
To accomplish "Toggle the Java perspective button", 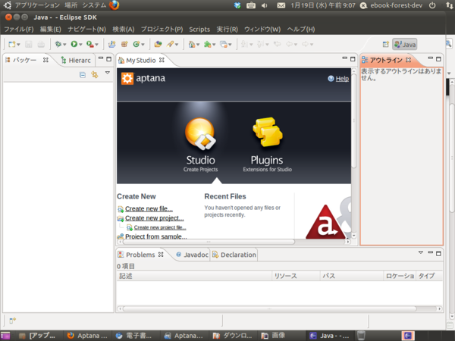I will tap(405, 45).
